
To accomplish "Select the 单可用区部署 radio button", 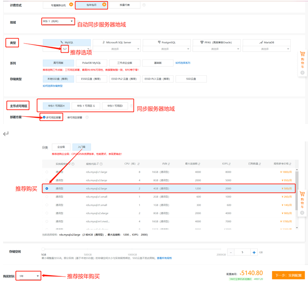I will pos(66,117).
